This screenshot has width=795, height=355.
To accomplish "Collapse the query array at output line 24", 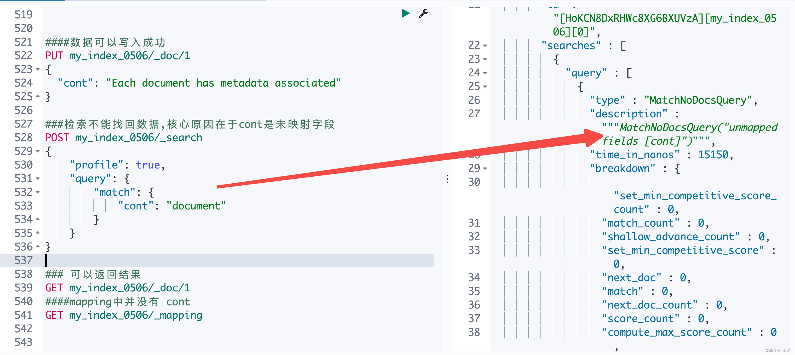I will tap(485, 73).
